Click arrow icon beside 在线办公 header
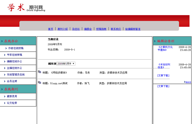 [x=2, y=41]
